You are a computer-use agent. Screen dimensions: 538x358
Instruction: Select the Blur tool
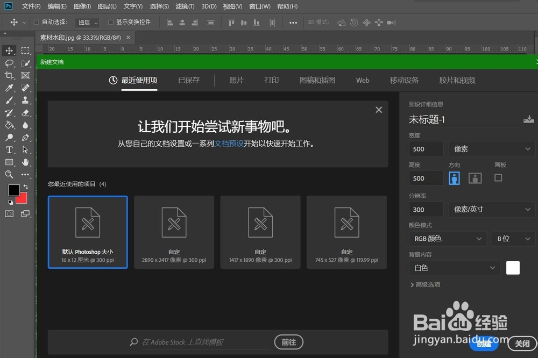click(x=25, y=125)
